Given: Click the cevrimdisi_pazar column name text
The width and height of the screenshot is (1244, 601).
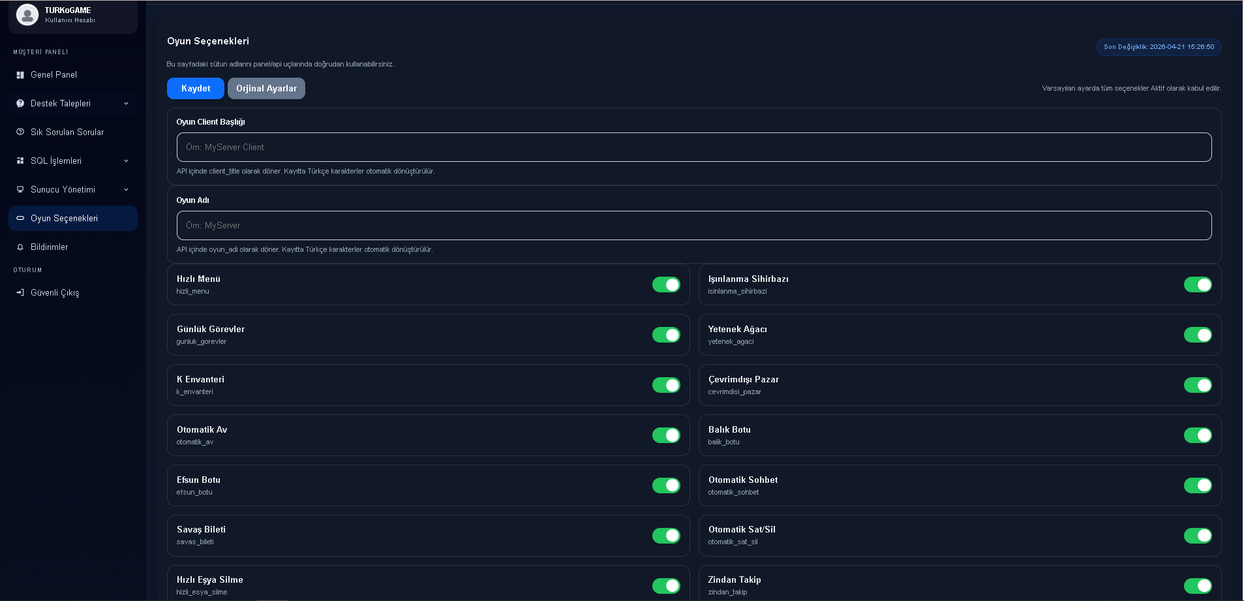Looking at the screenshot, I should [735, 392].
